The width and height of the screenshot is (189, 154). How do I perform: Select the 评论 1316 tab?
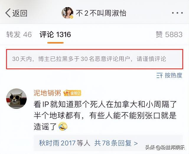point(55,34)
